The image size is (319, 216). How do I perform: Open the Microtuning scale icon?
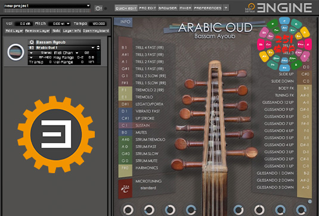tap(125, 189)
